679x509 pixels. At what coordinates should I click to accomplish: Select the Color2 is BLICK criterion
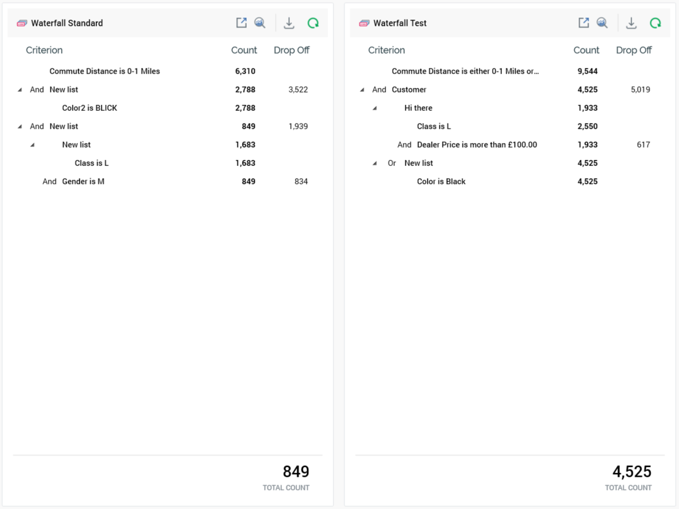click(x=89, y=108)
